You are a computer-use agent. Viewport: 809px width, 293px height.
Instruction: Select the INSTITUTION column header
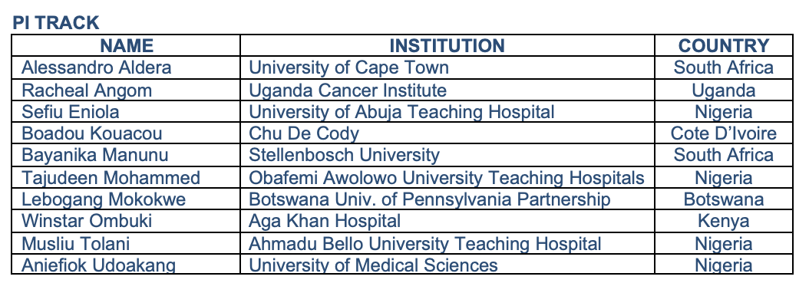(x=447, y=46)
